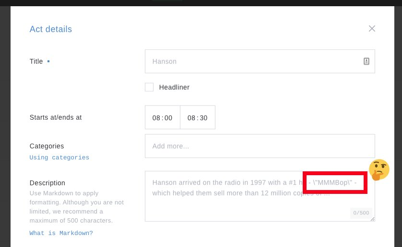Click the Title label

36,61
